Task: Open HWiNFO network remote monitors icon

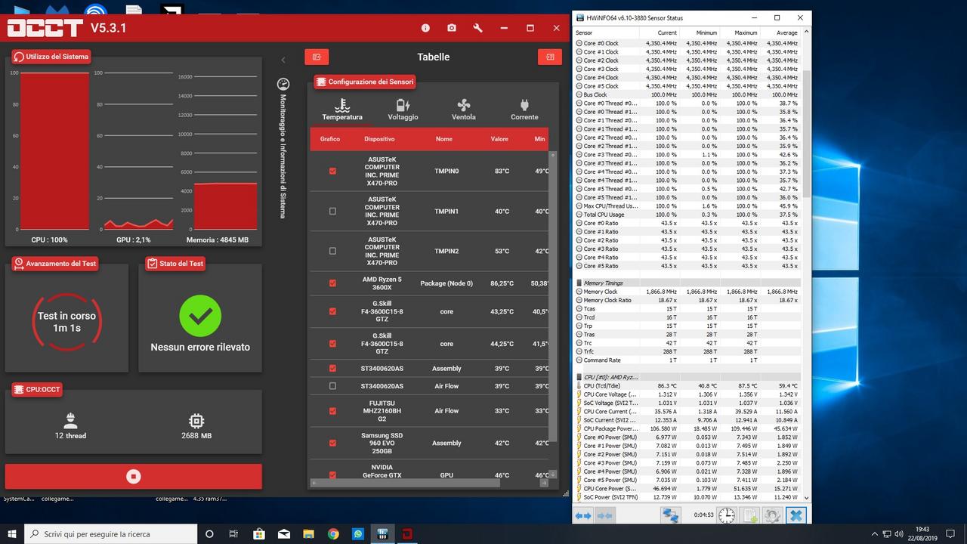Action: pyautogui.click(x=670, y=515)
